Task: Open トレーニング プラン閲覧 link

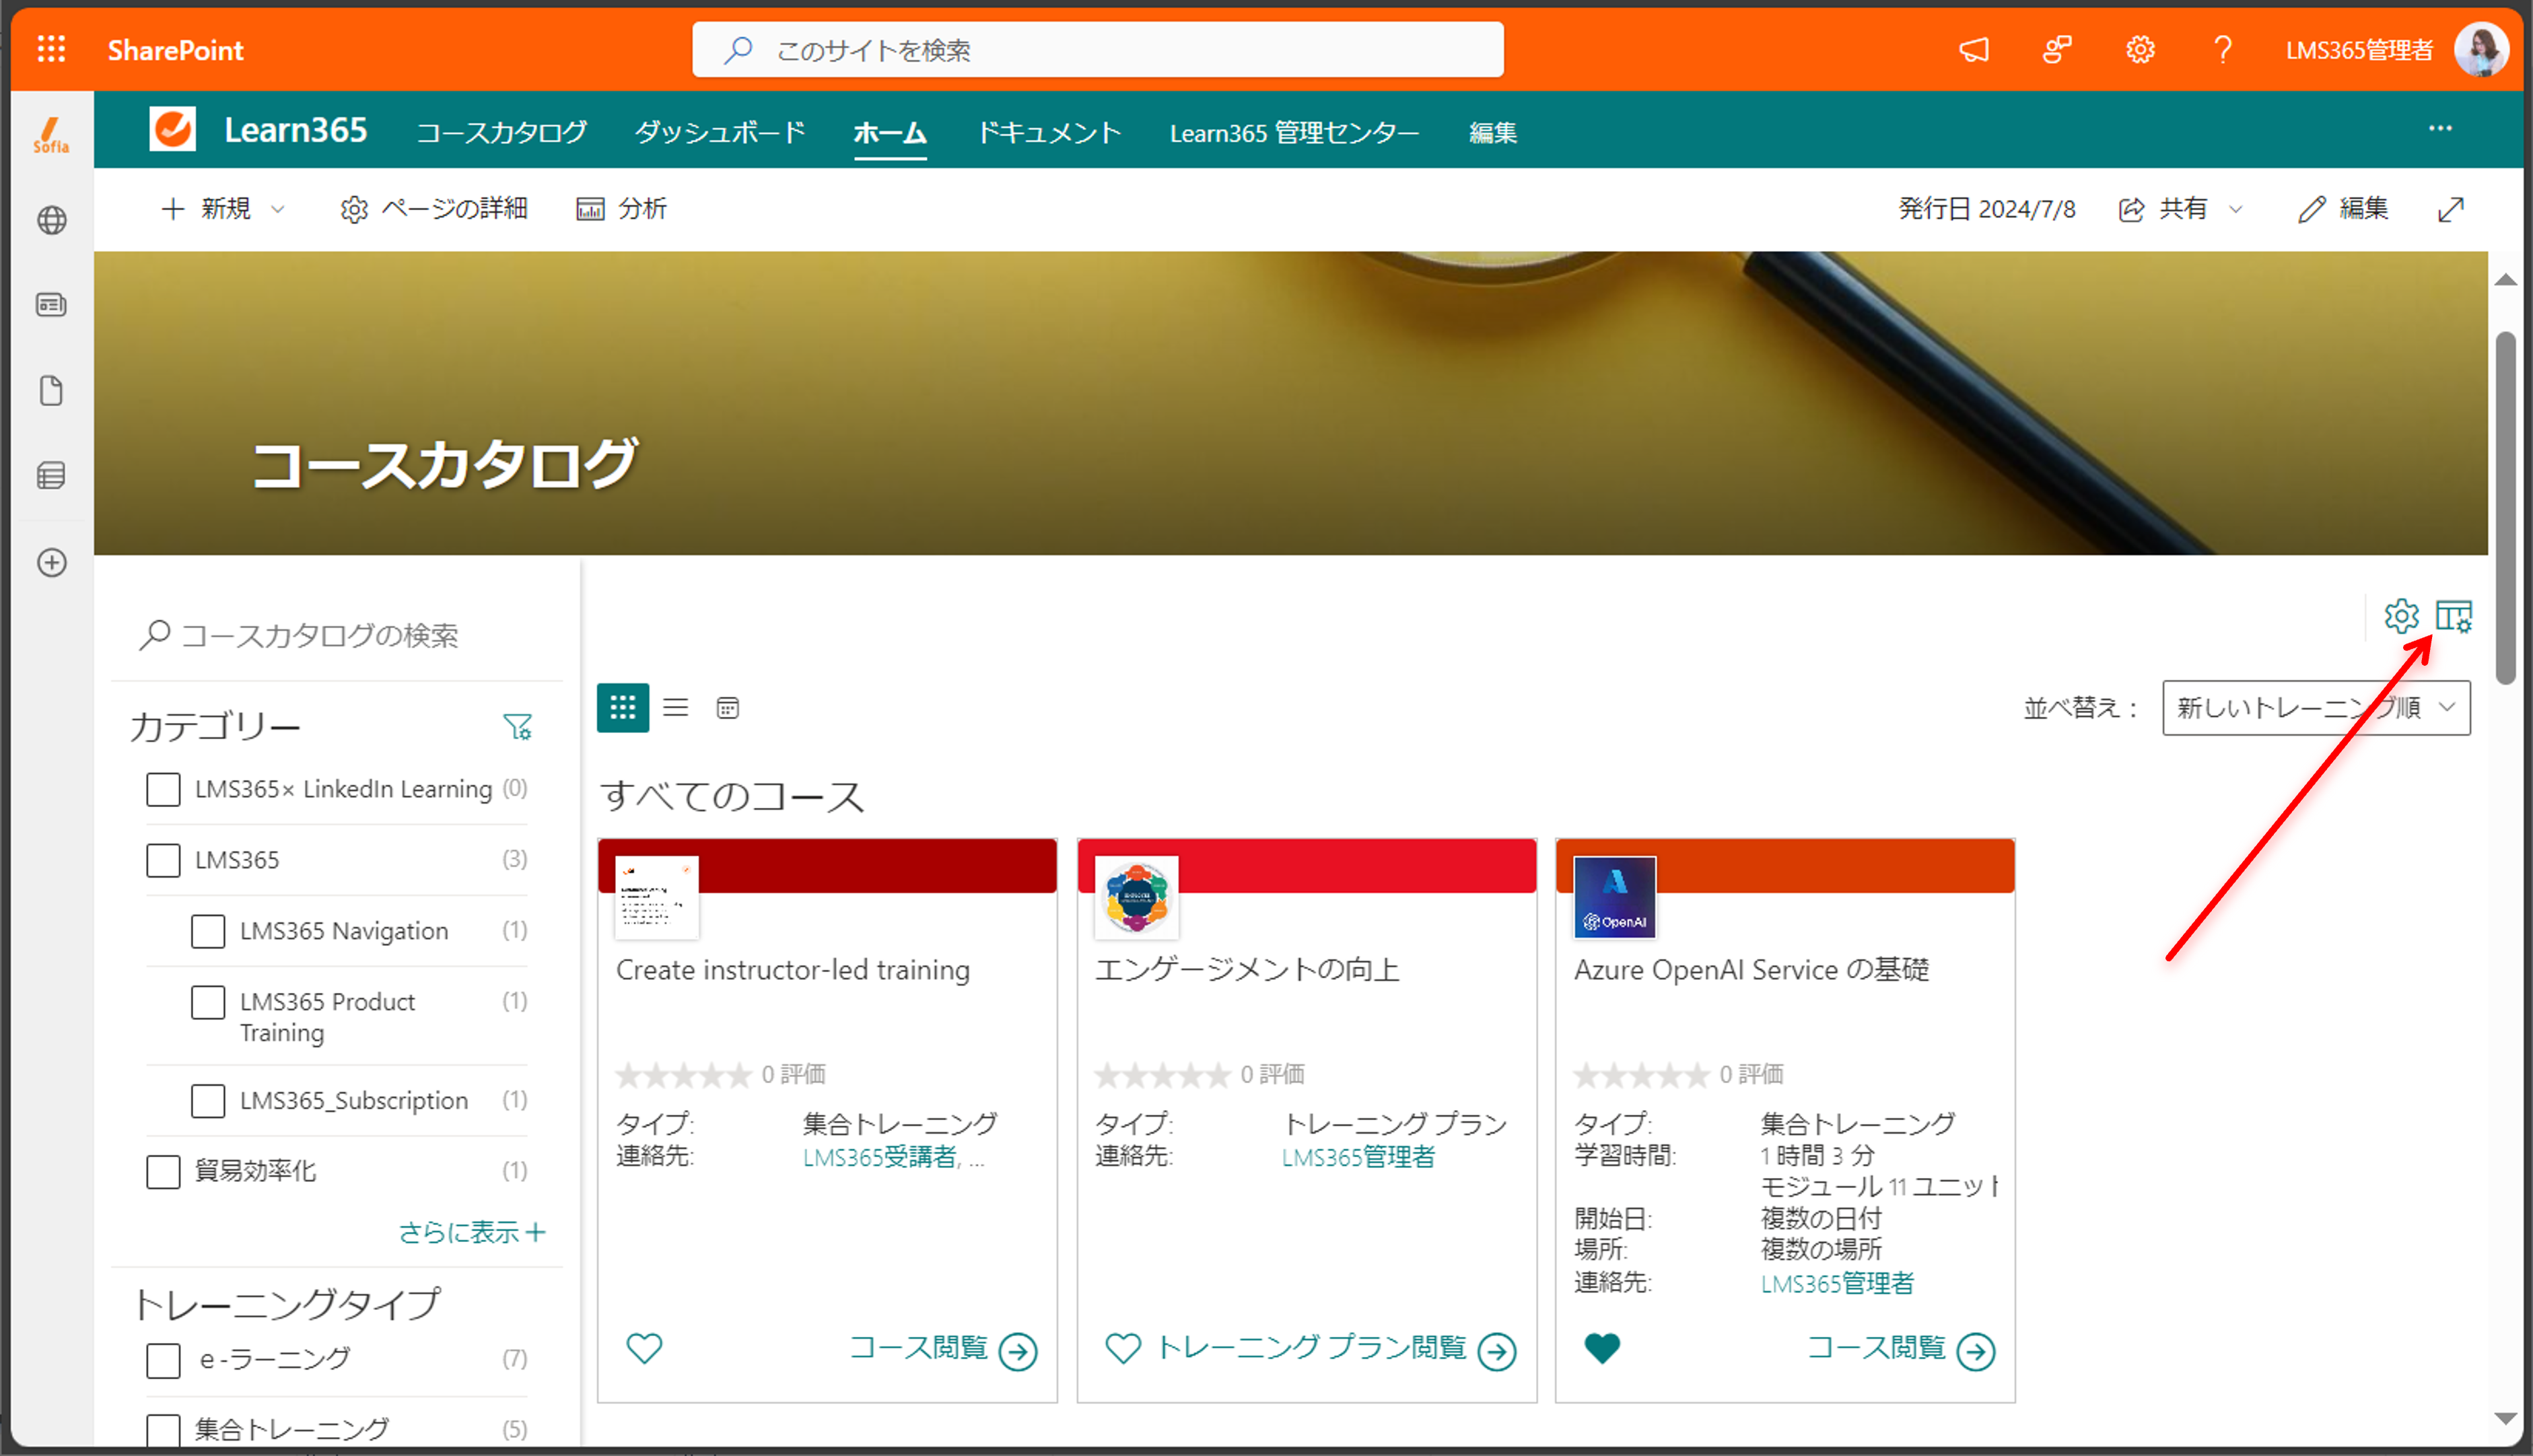Action: pyautogui.click(x=1336, y=1349)
